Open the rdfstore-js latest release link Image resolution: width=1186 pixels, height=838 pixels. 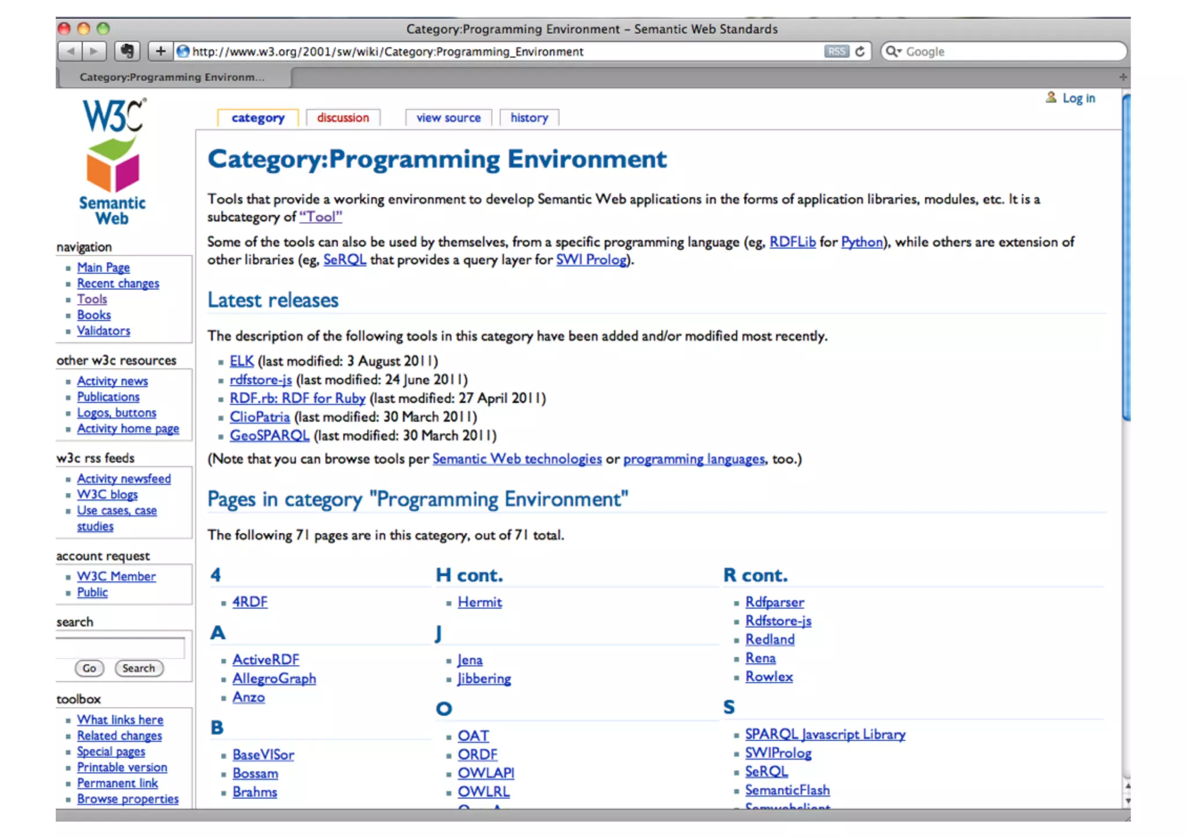point(261,379)
